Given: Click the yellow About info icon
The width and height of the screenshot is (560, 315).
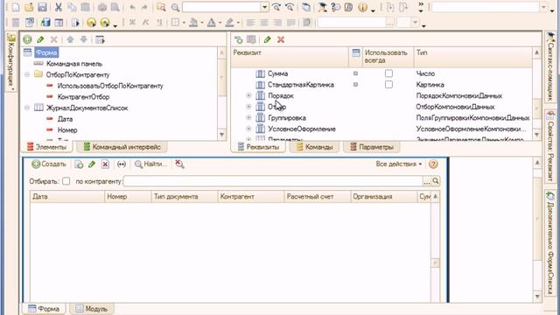Looking at the screenshot, I should coord(362,7).
